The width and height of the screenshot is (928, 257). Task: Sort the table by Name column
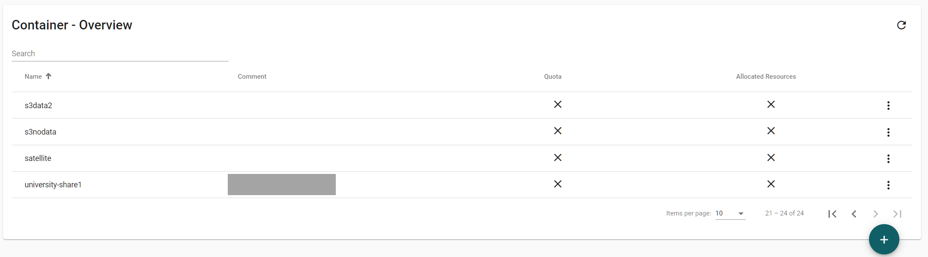click(33, 77)
